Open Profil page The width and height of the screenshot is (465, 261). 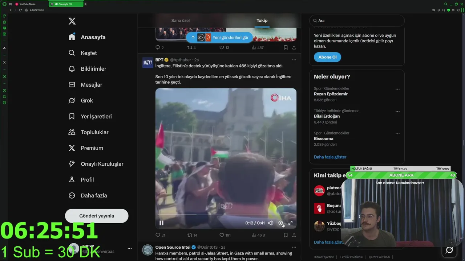pos(81,180)
